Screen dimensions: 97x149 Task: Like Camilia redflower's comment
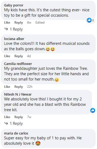pos(7,87)
